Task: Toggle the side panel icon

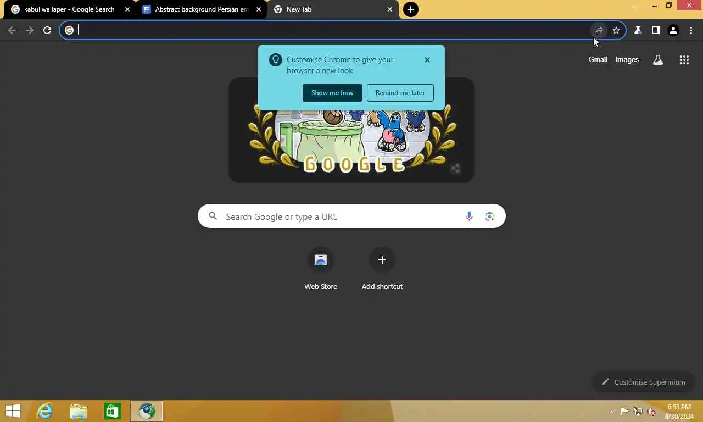Action: pos(655,30)
